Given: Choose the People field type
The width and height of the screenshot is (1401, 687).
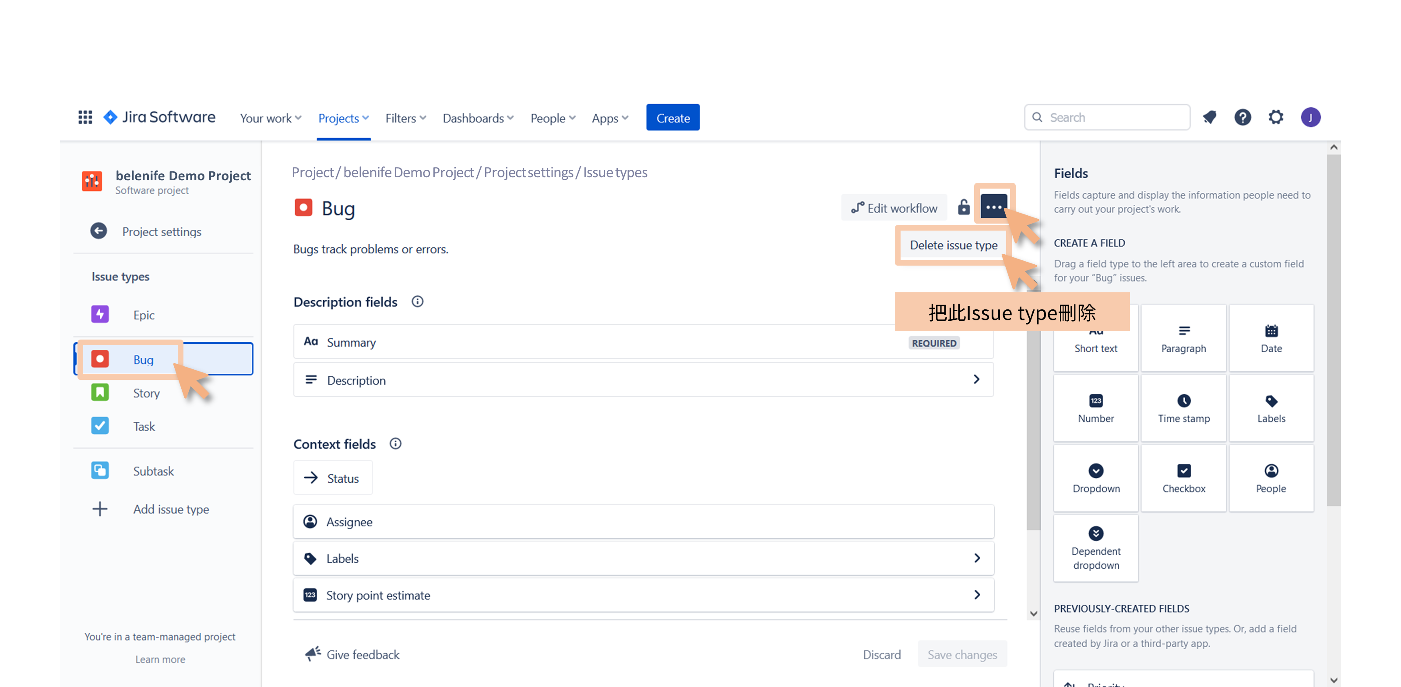Looking at the screenshot, I should coord(1271,478).
